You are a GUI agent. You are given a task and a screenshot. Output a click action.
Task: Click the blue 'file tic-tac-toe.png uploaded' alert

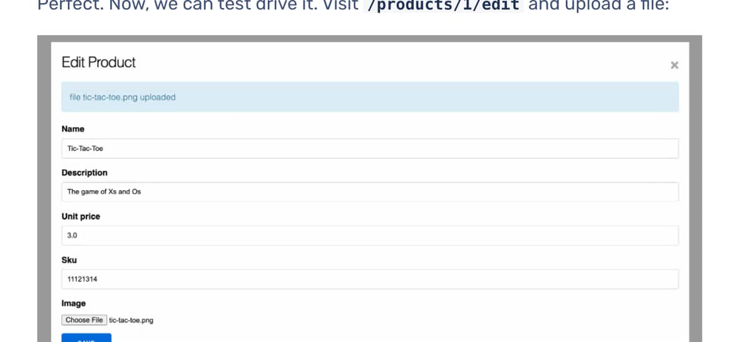[x=370, y=97]
